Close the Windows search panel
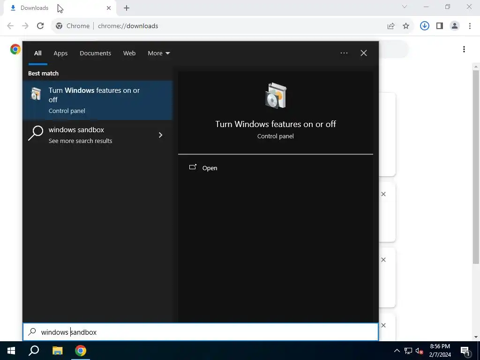480x360 pixels. coord(364,53)
